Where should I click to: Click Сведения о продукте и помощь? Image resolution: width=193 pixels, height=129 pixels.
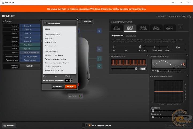coord(172,17)
